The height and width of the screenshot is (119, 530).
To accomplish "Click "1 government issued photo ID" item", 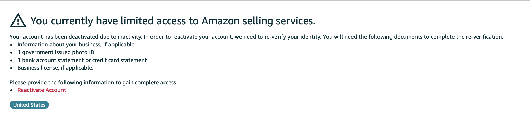I will [x=56, y=52].
